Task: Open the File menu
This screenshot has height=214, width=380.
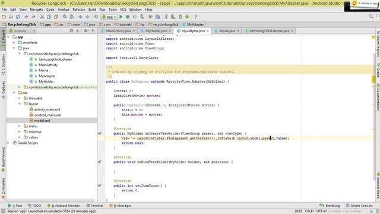Action: (4, 10)
